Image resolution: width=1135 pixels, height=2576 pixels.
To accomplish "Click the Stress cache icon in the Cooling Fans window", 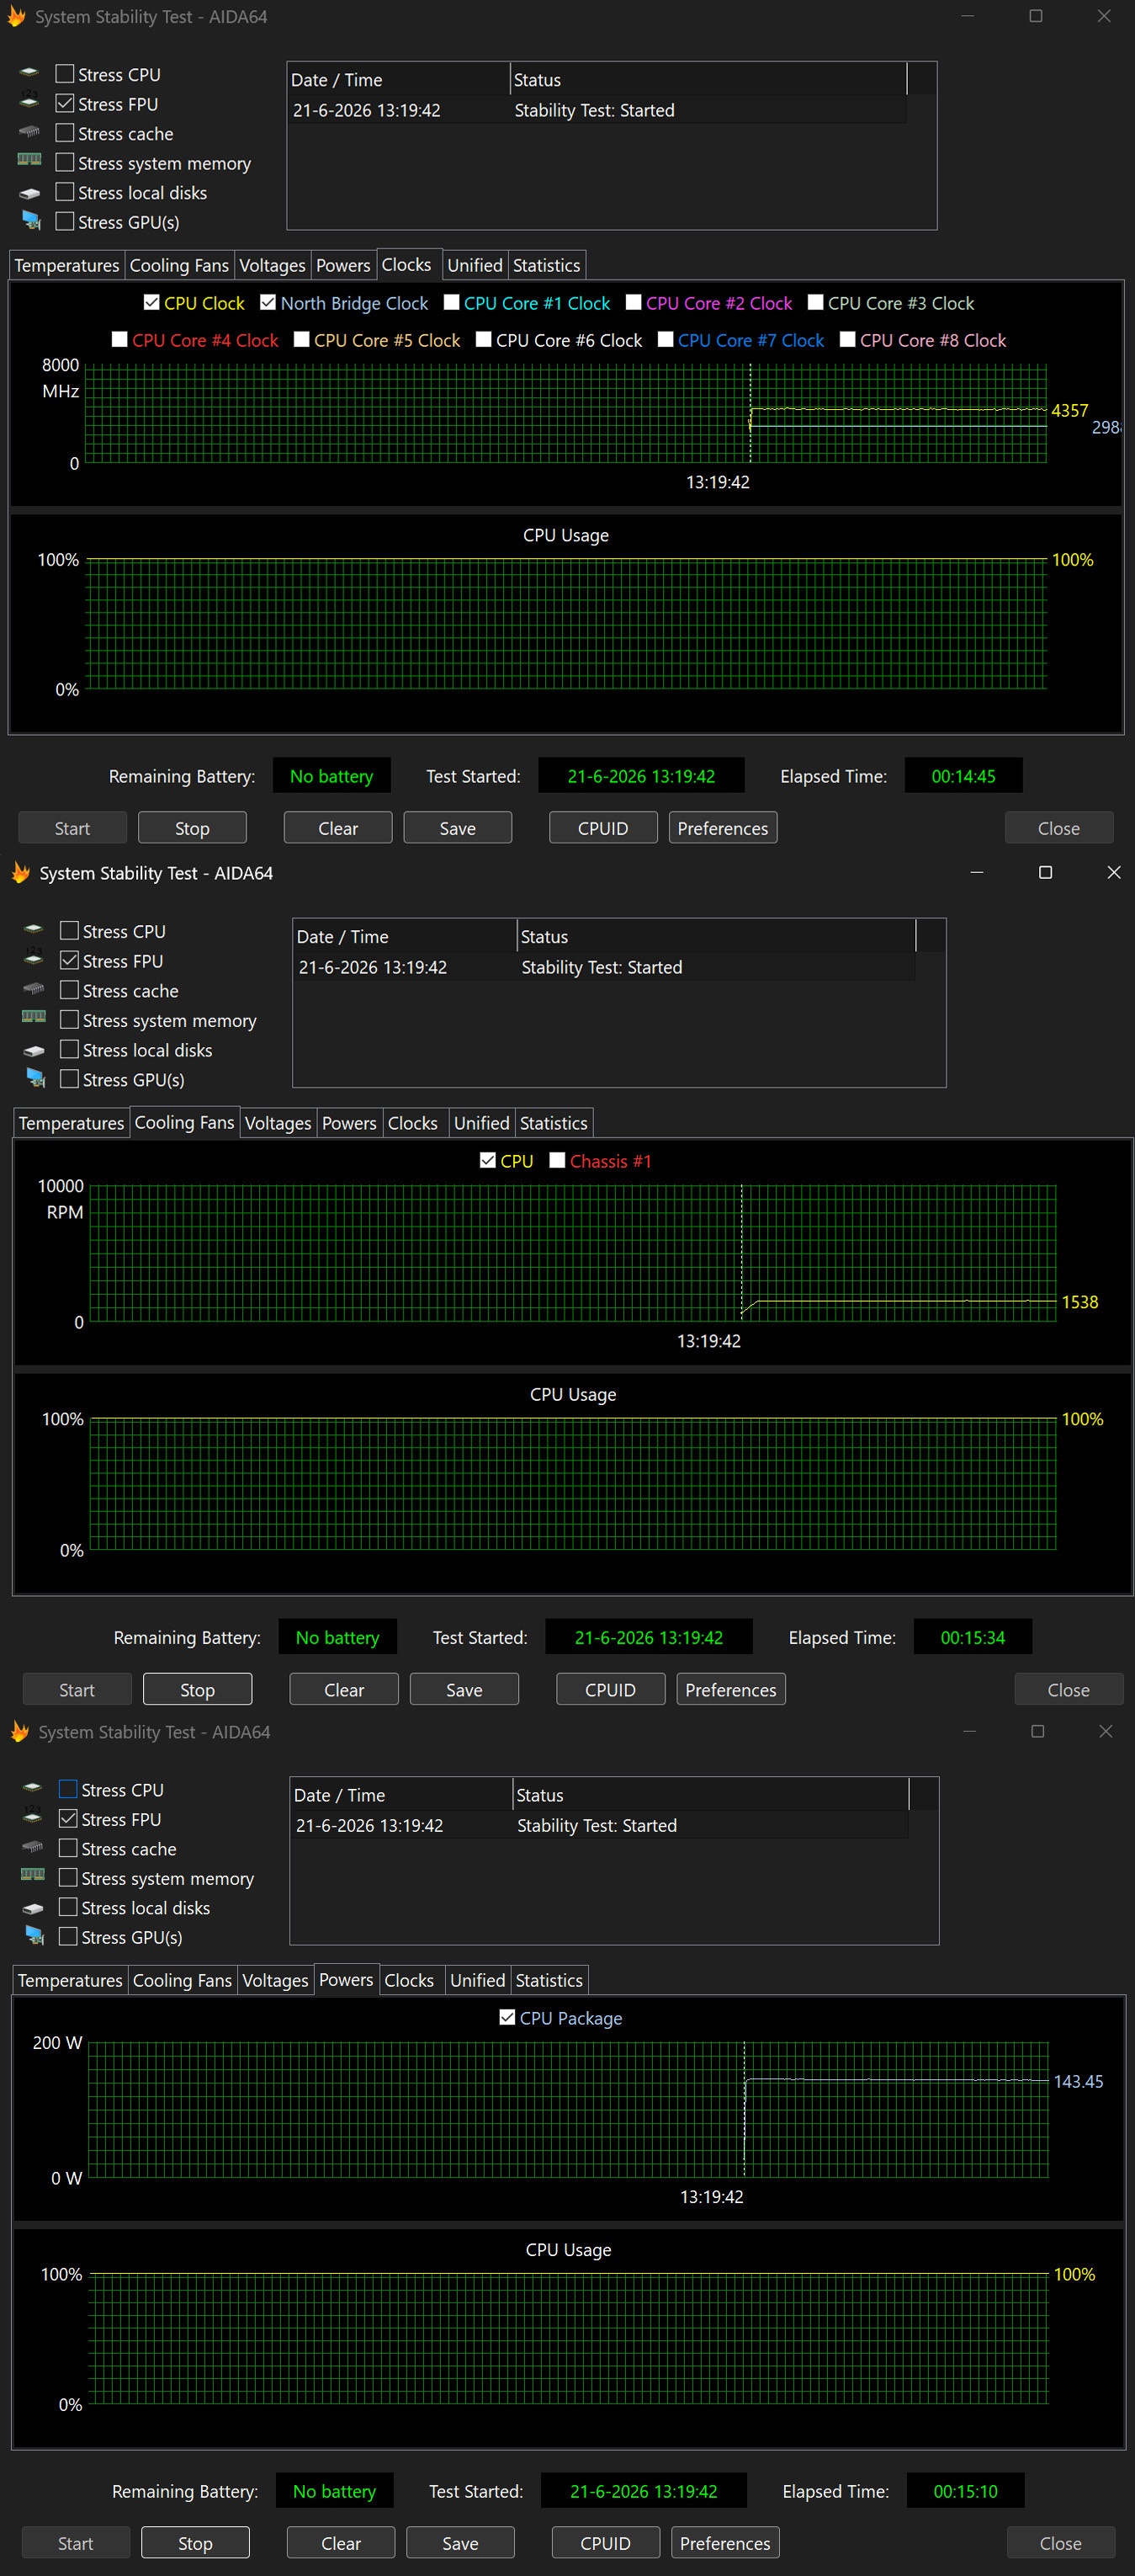I will click(x=34, y=990).
